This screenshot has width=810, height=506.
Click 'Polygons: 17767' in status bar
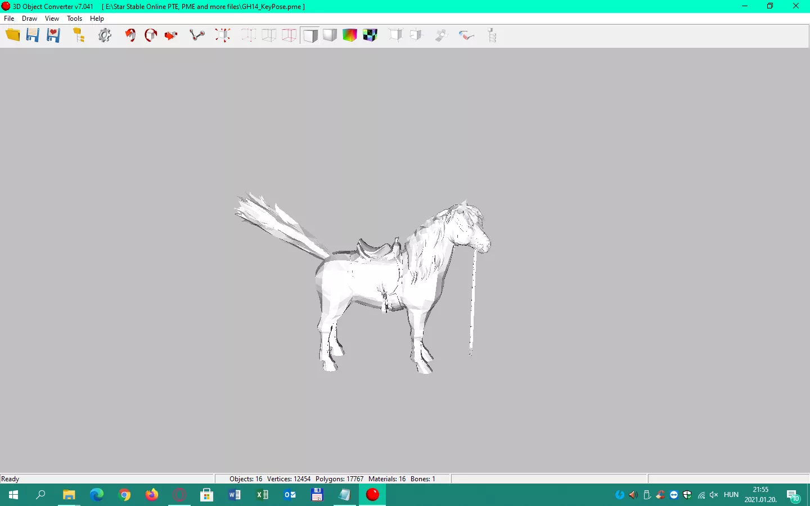(339, 479)
